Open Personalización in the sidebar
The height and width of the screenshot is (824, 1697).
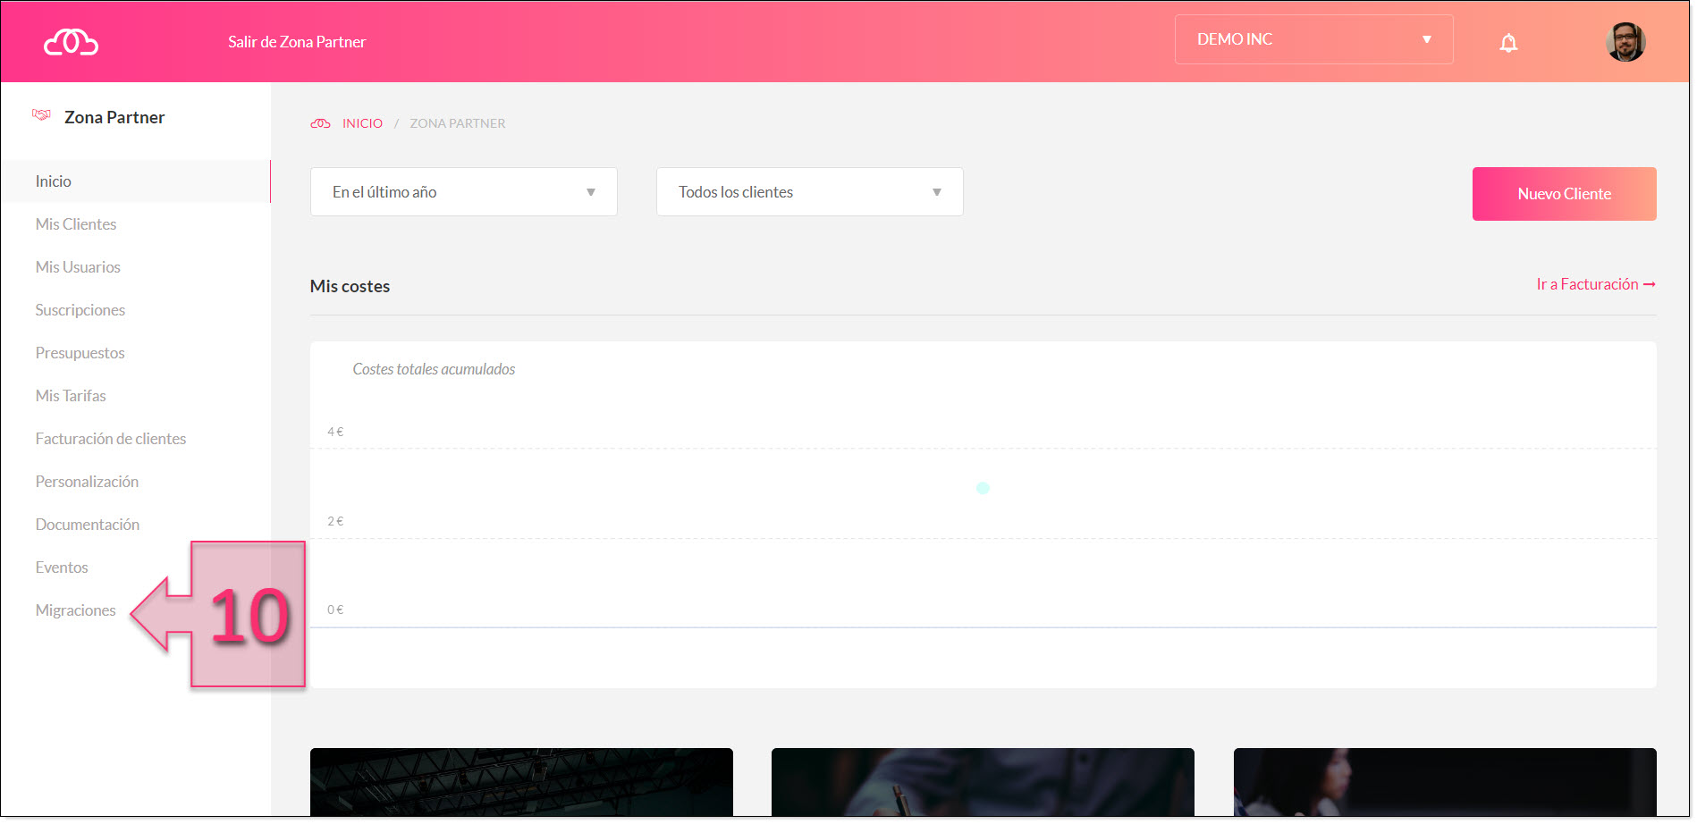(x=87, y=482)
